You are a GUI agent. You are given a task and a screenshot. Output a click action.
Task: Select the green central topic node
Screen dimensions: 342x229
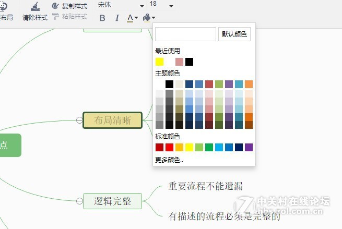coord(10,145)
